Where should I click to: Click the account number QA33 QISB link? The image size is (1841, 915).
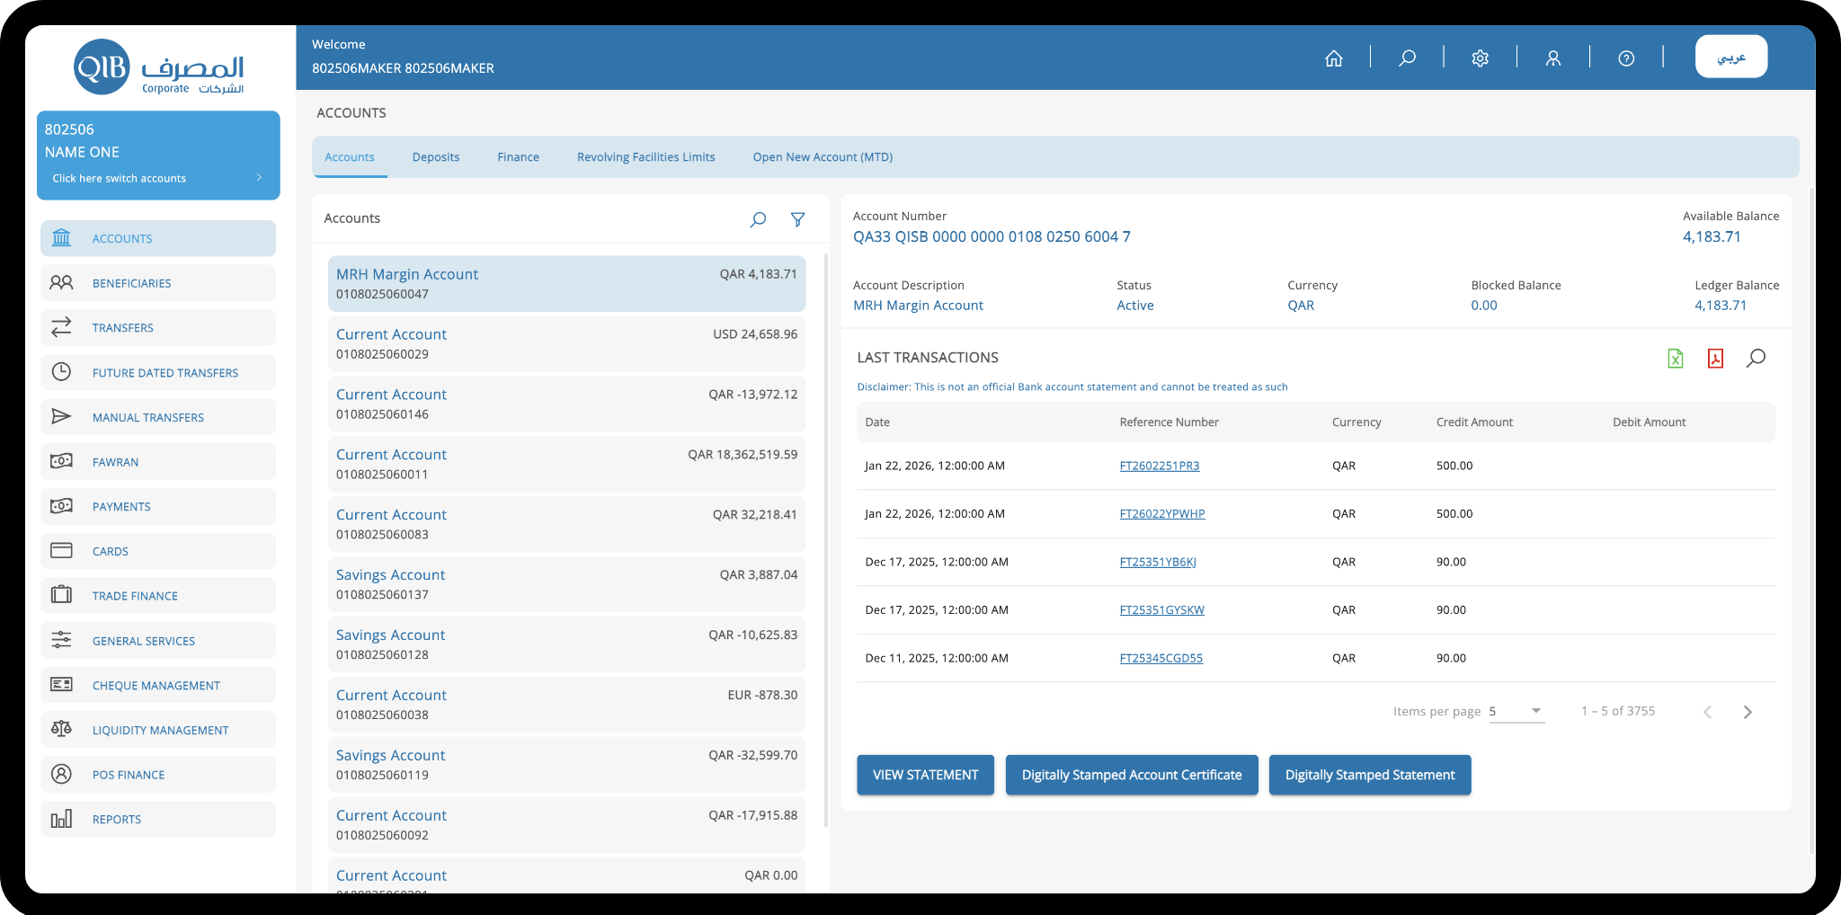click(992, 237)
